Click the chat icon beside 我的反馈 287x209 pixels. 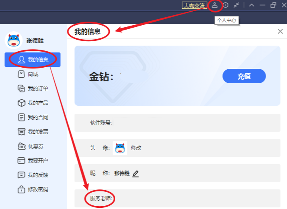[21, 175]
